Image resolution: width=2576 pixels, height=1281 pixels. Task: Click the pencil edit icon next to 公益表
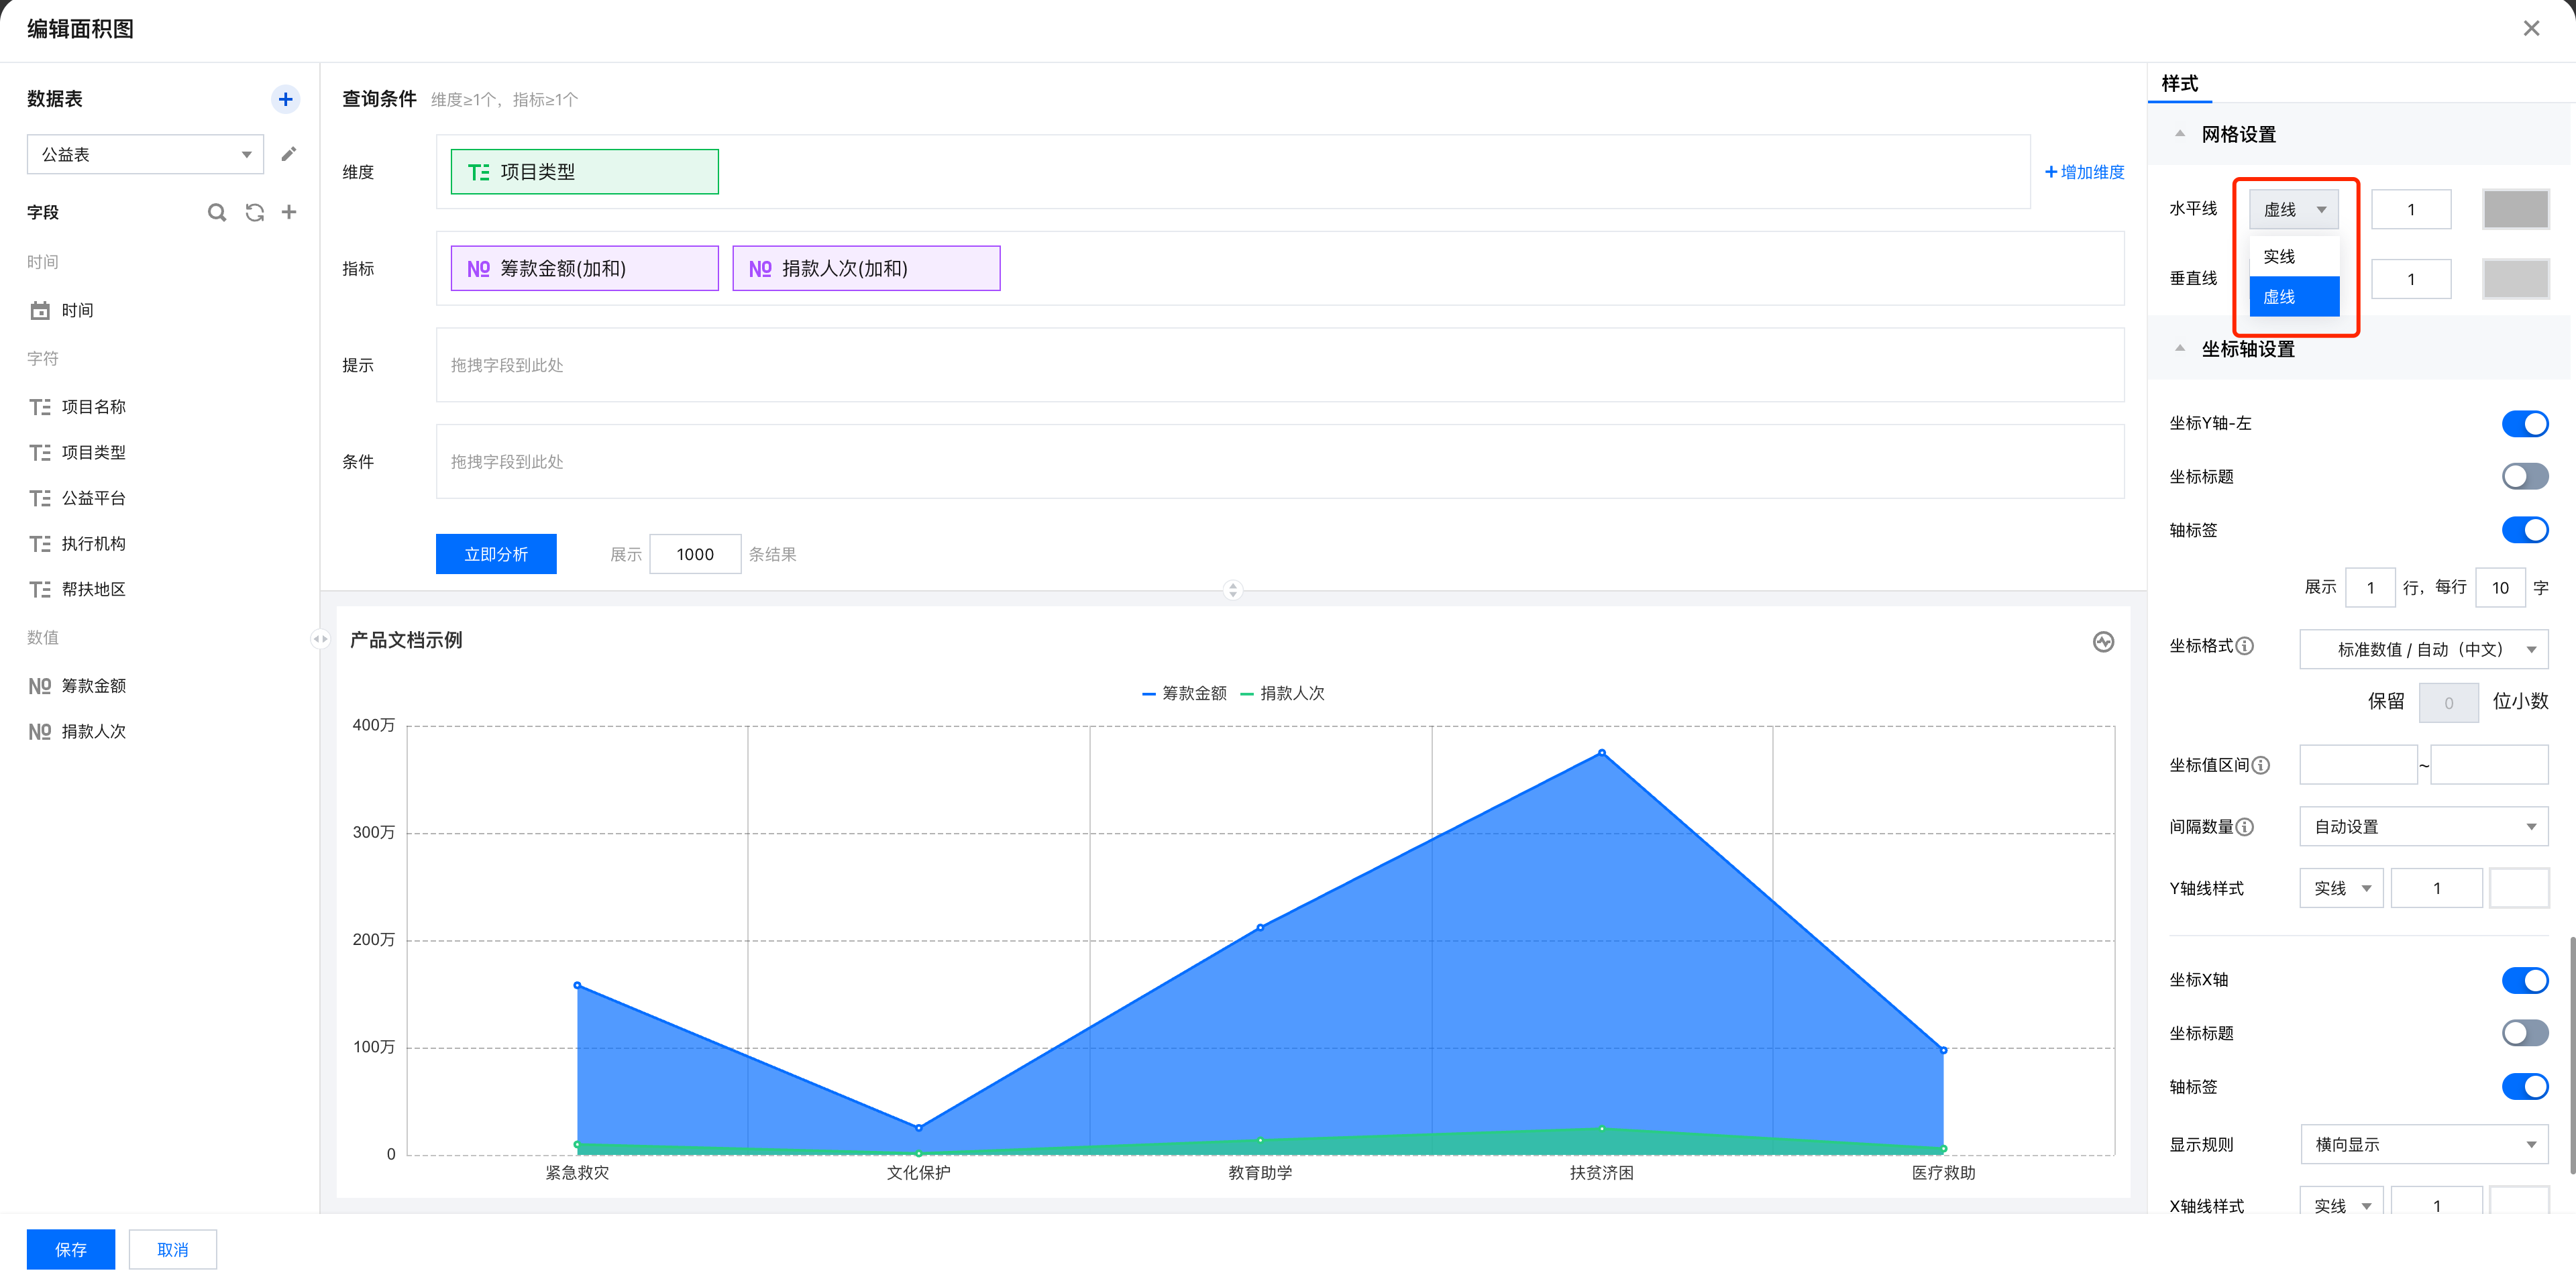288,154
